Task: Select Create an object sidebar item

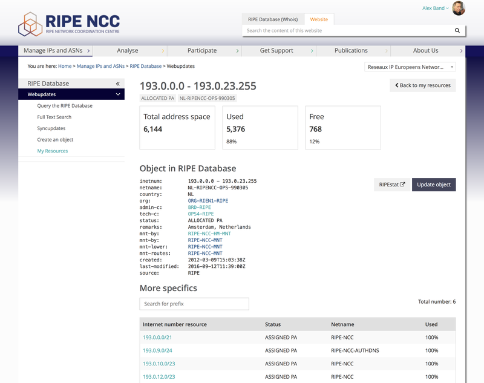Action: [x=55, y=140]
